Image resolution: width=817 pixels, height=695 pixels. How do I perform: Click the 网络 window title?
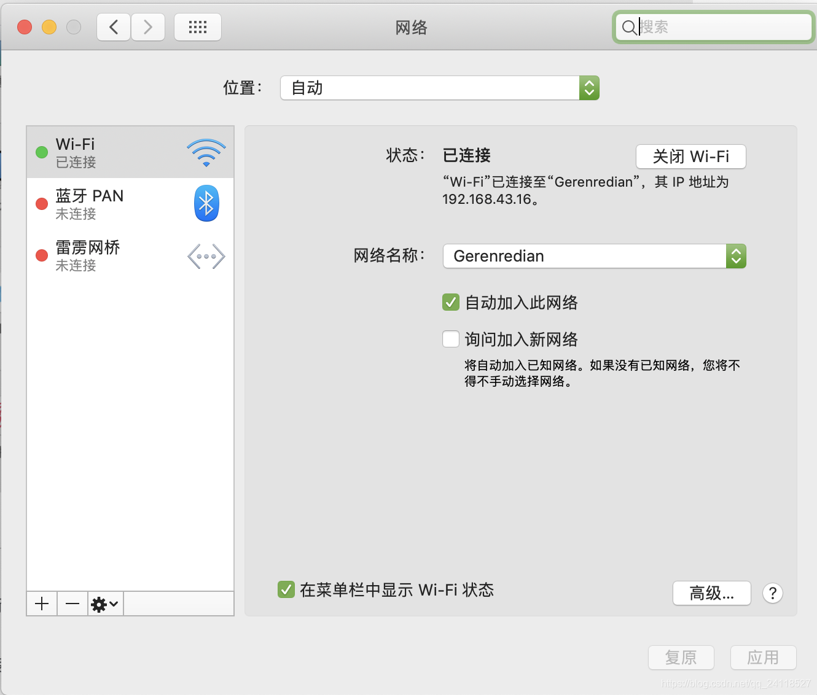tap(412, 28)
